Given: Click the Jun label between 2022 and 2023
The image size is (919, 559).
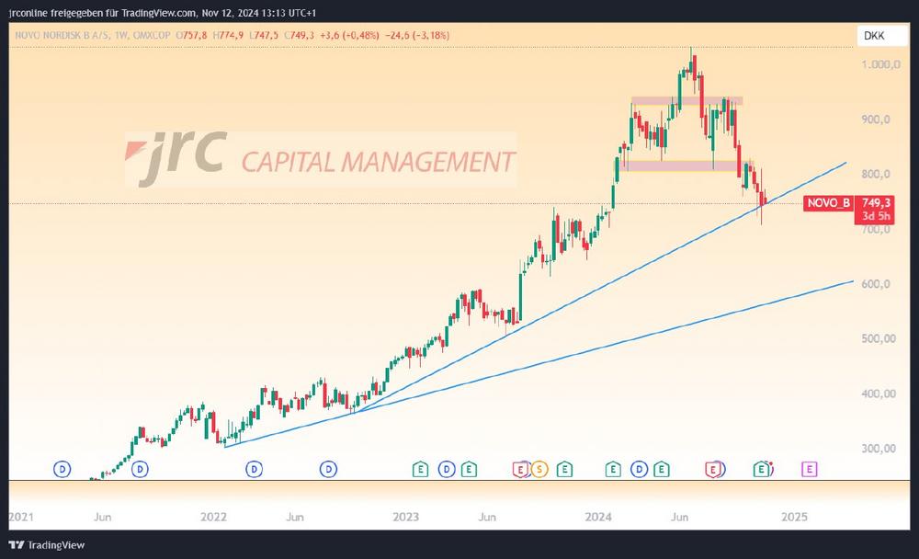Looking at the screenshot, I should pyautogui.click(x=295, y=517).
